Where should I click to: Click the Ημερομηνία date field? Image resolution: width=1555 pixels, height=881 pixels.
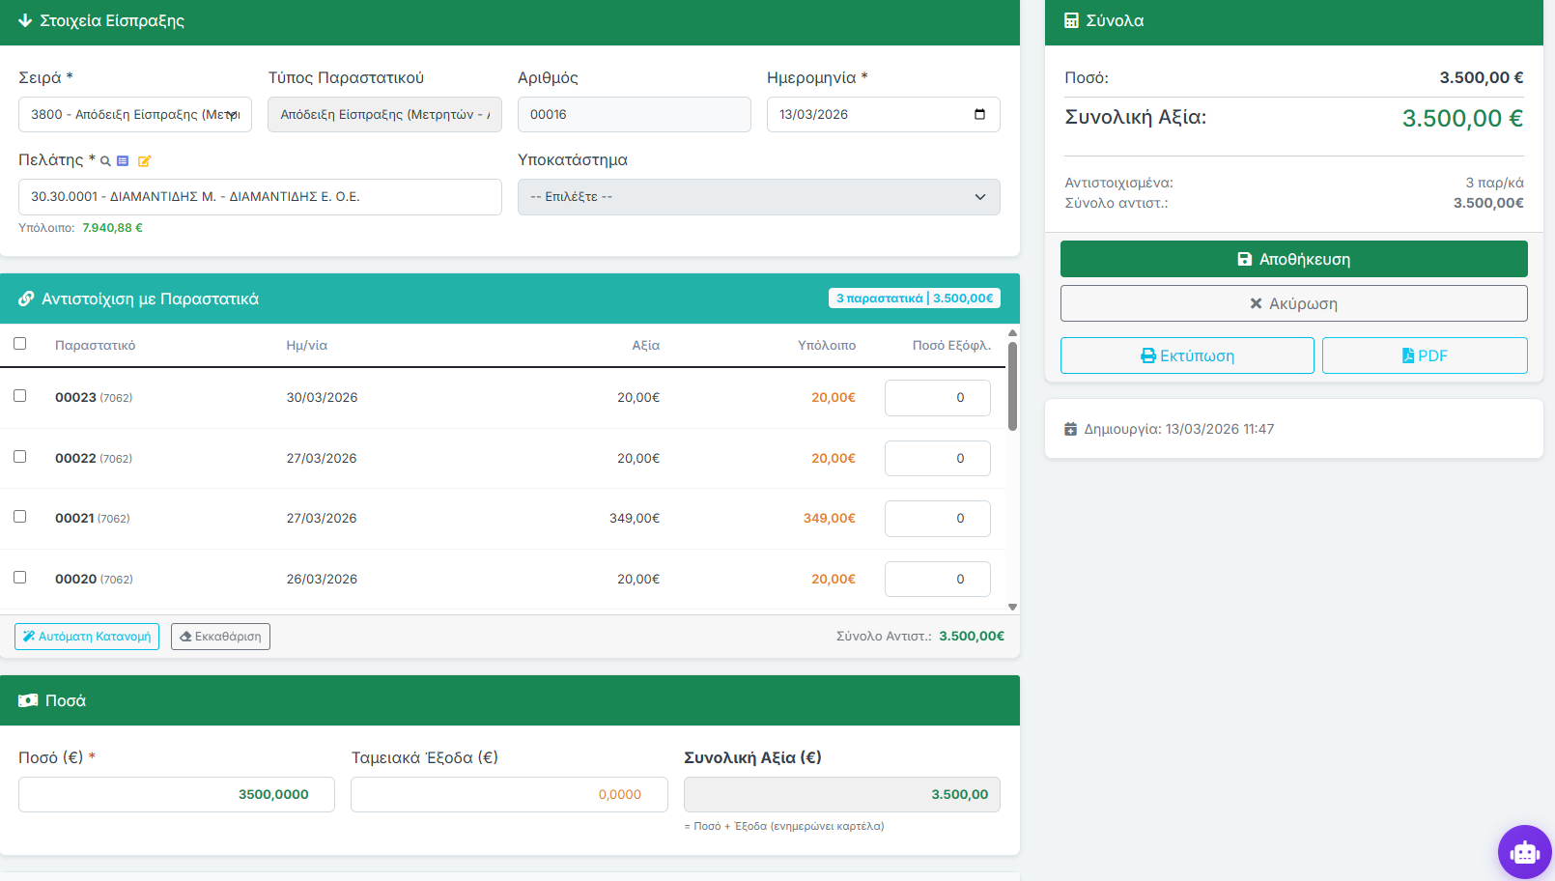tap(884, 114)
